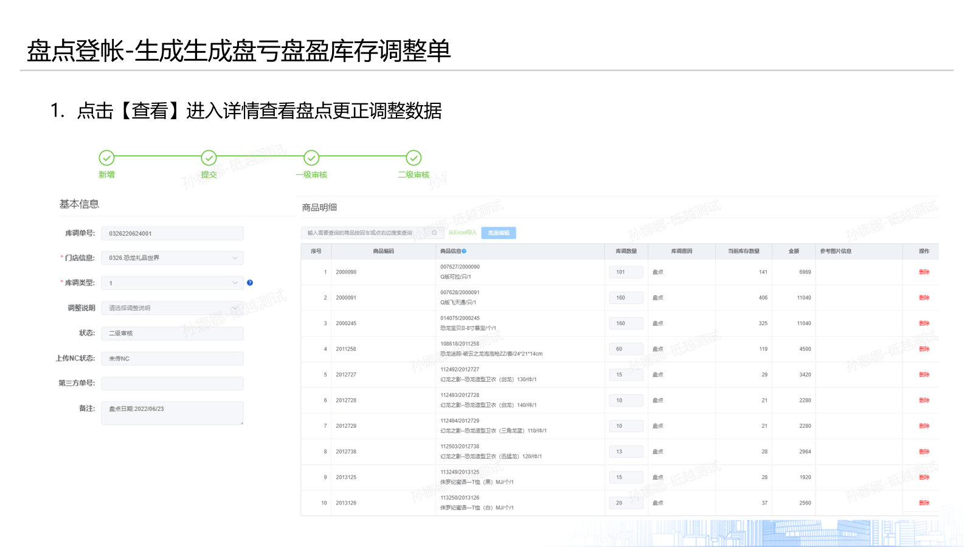The height and width of the screenshot is (547, 973).
Task: Click the 备注 remarks text area
Action: pos(172,413)
